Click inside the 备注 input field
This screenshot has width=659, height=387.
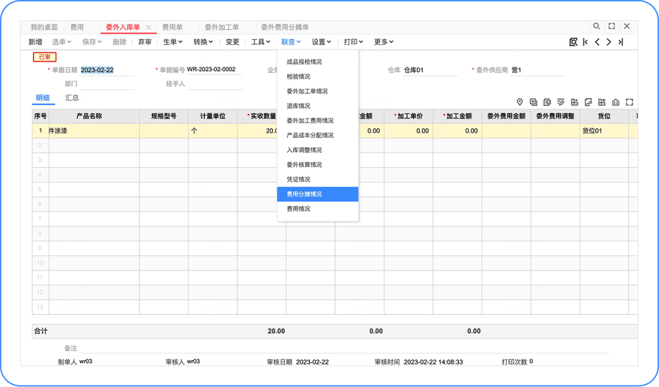[x=305, y=348]
